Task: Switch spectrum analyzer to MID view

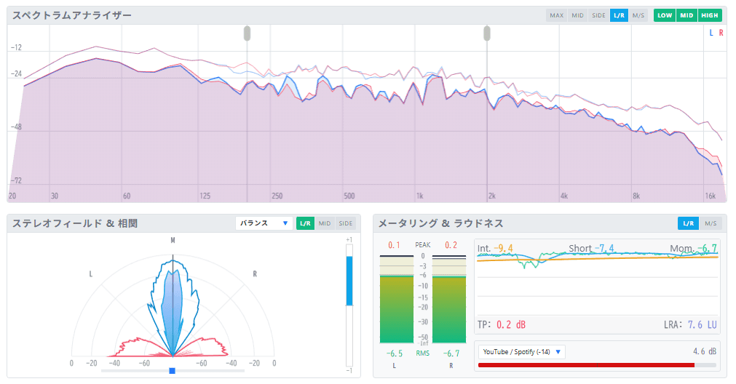Action: (x=577, y=15)
